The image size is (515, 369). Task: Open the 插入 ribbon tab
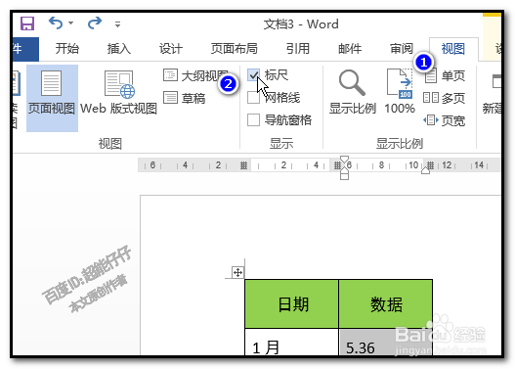119,49
